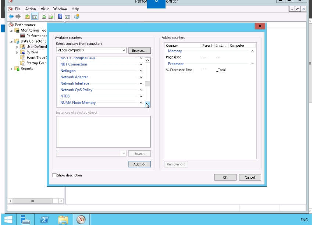Image resolution: width=313 pixels, height=225 pixels.
Task: Enable the Show description checkbox
Action: 55,175
